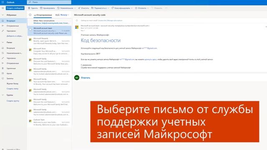
Task: Click the Отложить clock icon
Action: coord(136,8)
